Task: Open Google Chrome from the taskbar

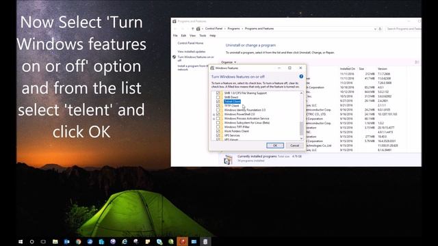Action: [78, 241]
